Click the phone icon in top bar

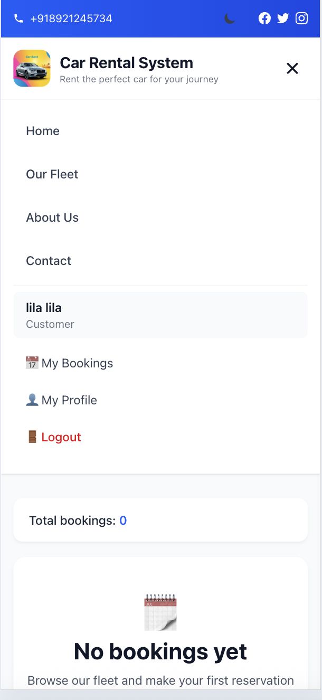(18, 18)
